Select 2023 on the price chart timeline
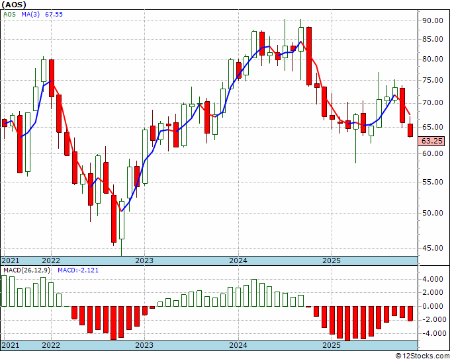This screenshot has height=361, width=450. 144,261
